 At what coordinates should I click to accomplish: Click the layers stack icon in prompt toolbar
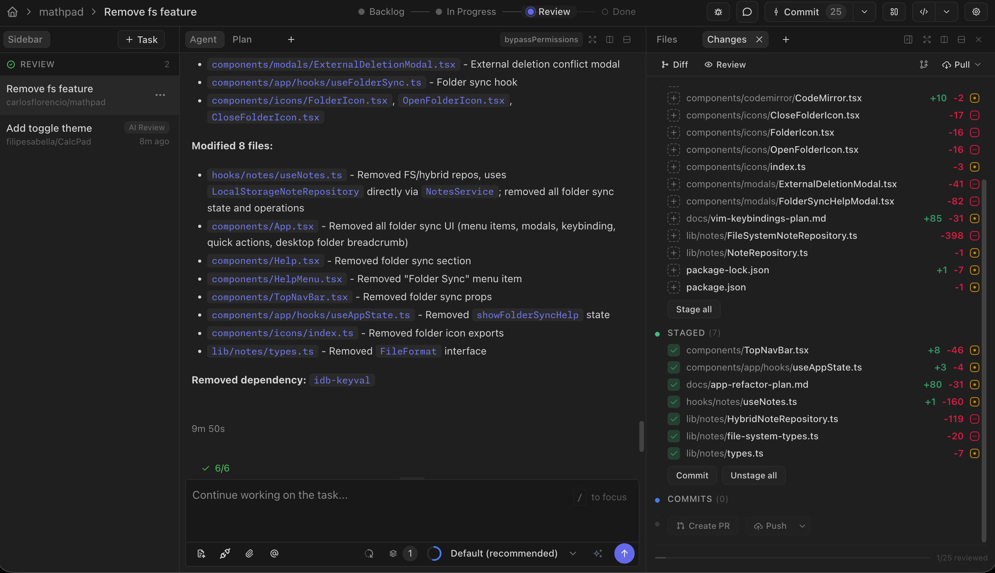(x=393, y=553)
